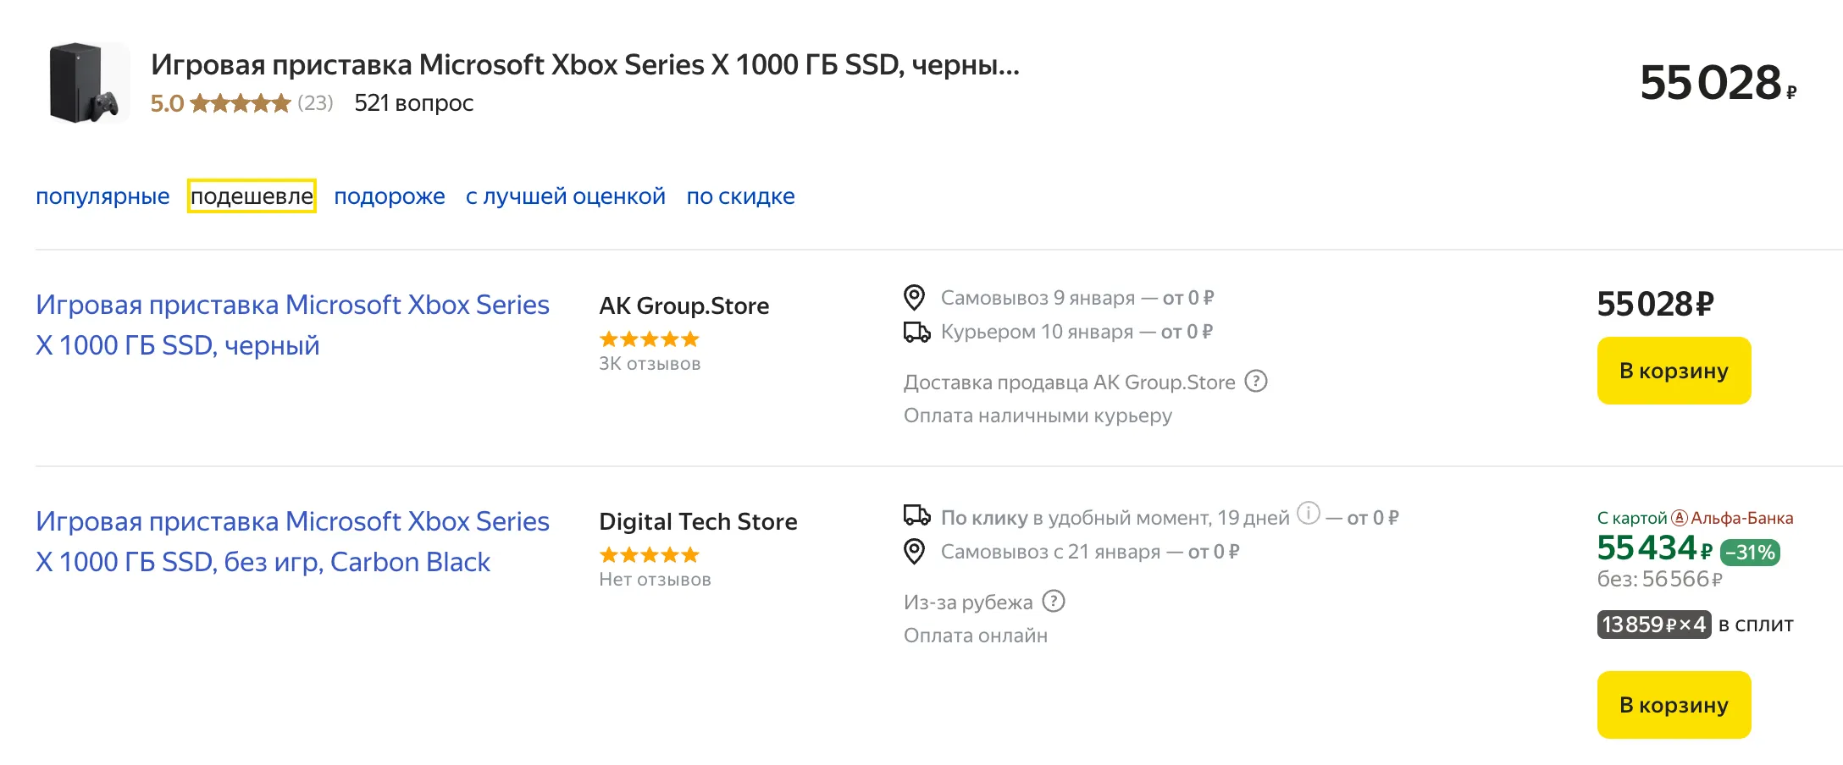The image size is (1843, 765).
Task: Click the 13859₽×4 split payment badge
Action: point(1653,625)
